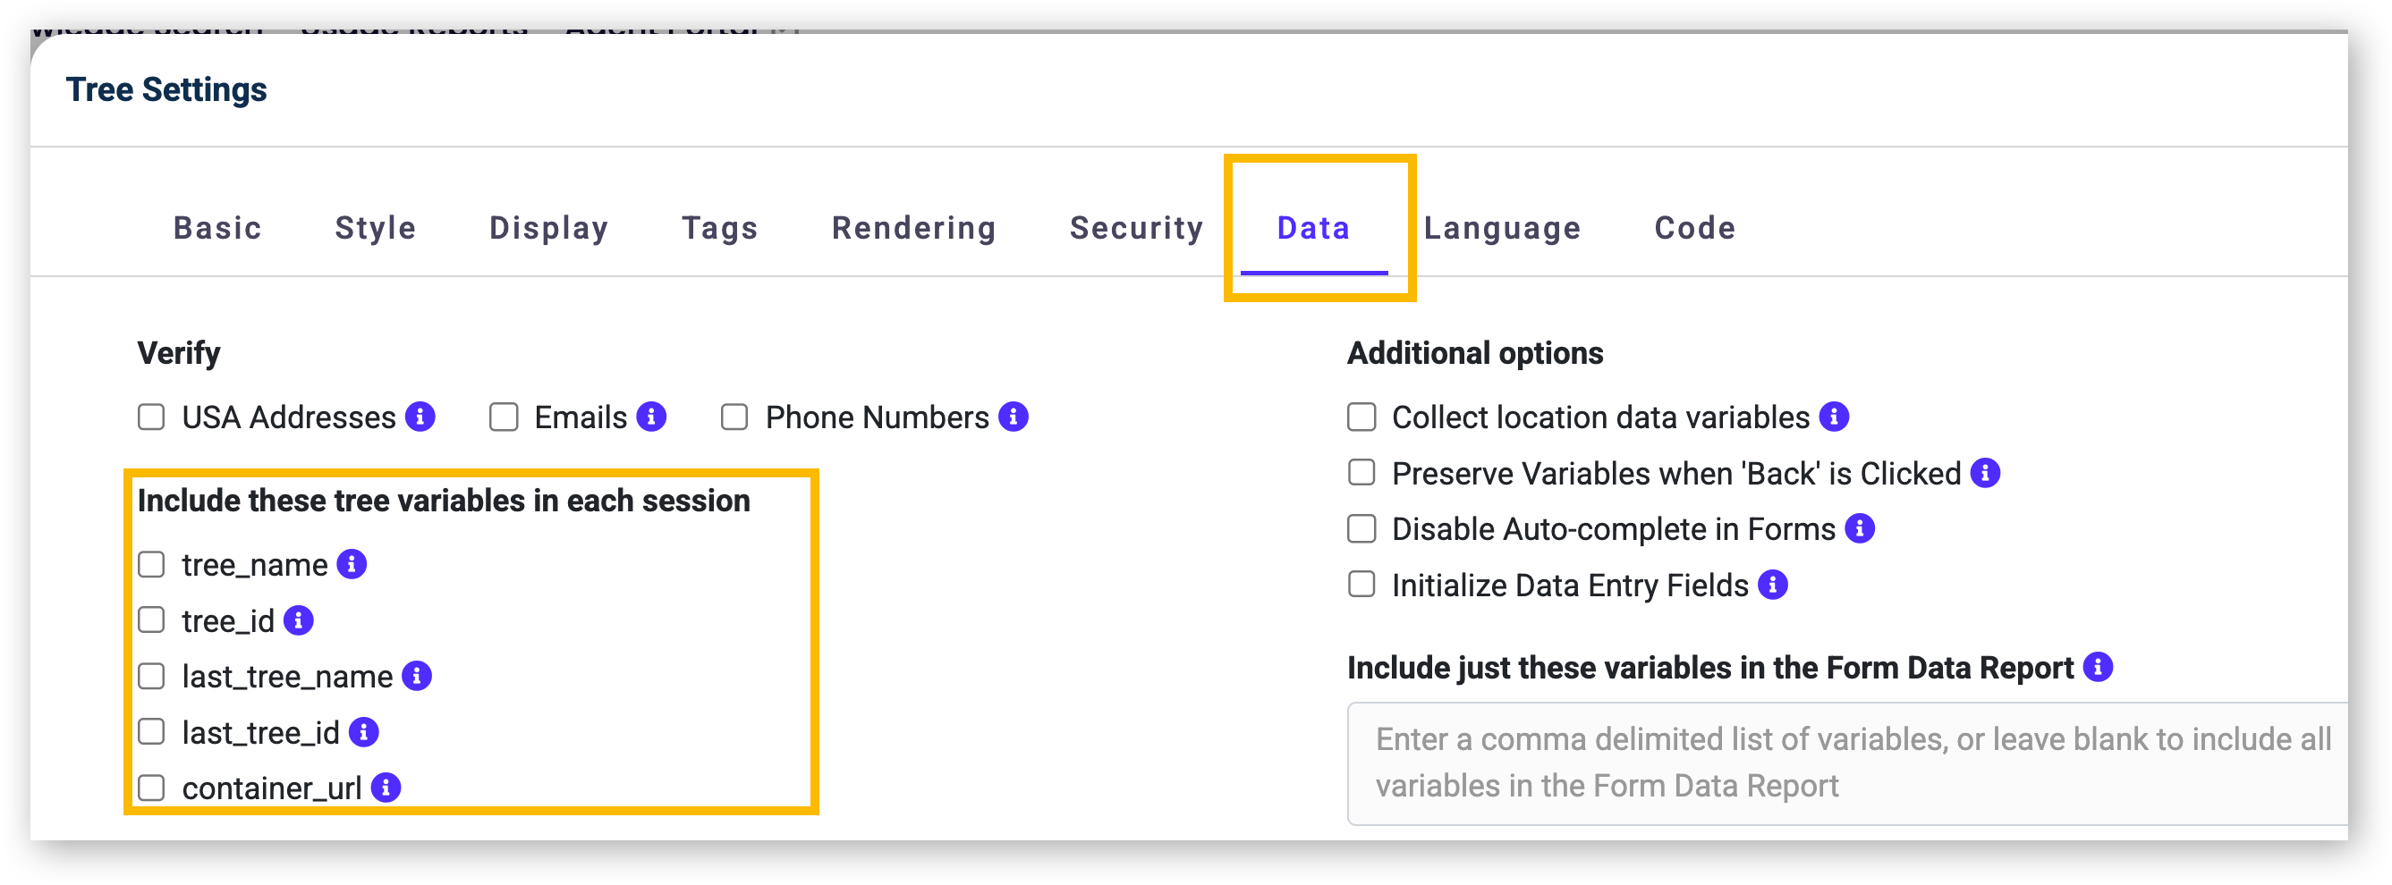Open info icon for Form Data Report heading

click(x=2098, y=666)
